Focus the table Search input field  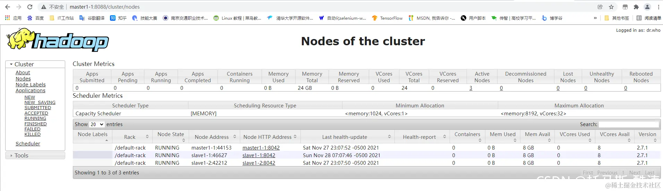(629, 124)
